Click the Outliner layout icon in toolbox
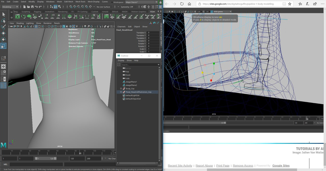Viewport: 326px width, 171px height. (3, 86)
